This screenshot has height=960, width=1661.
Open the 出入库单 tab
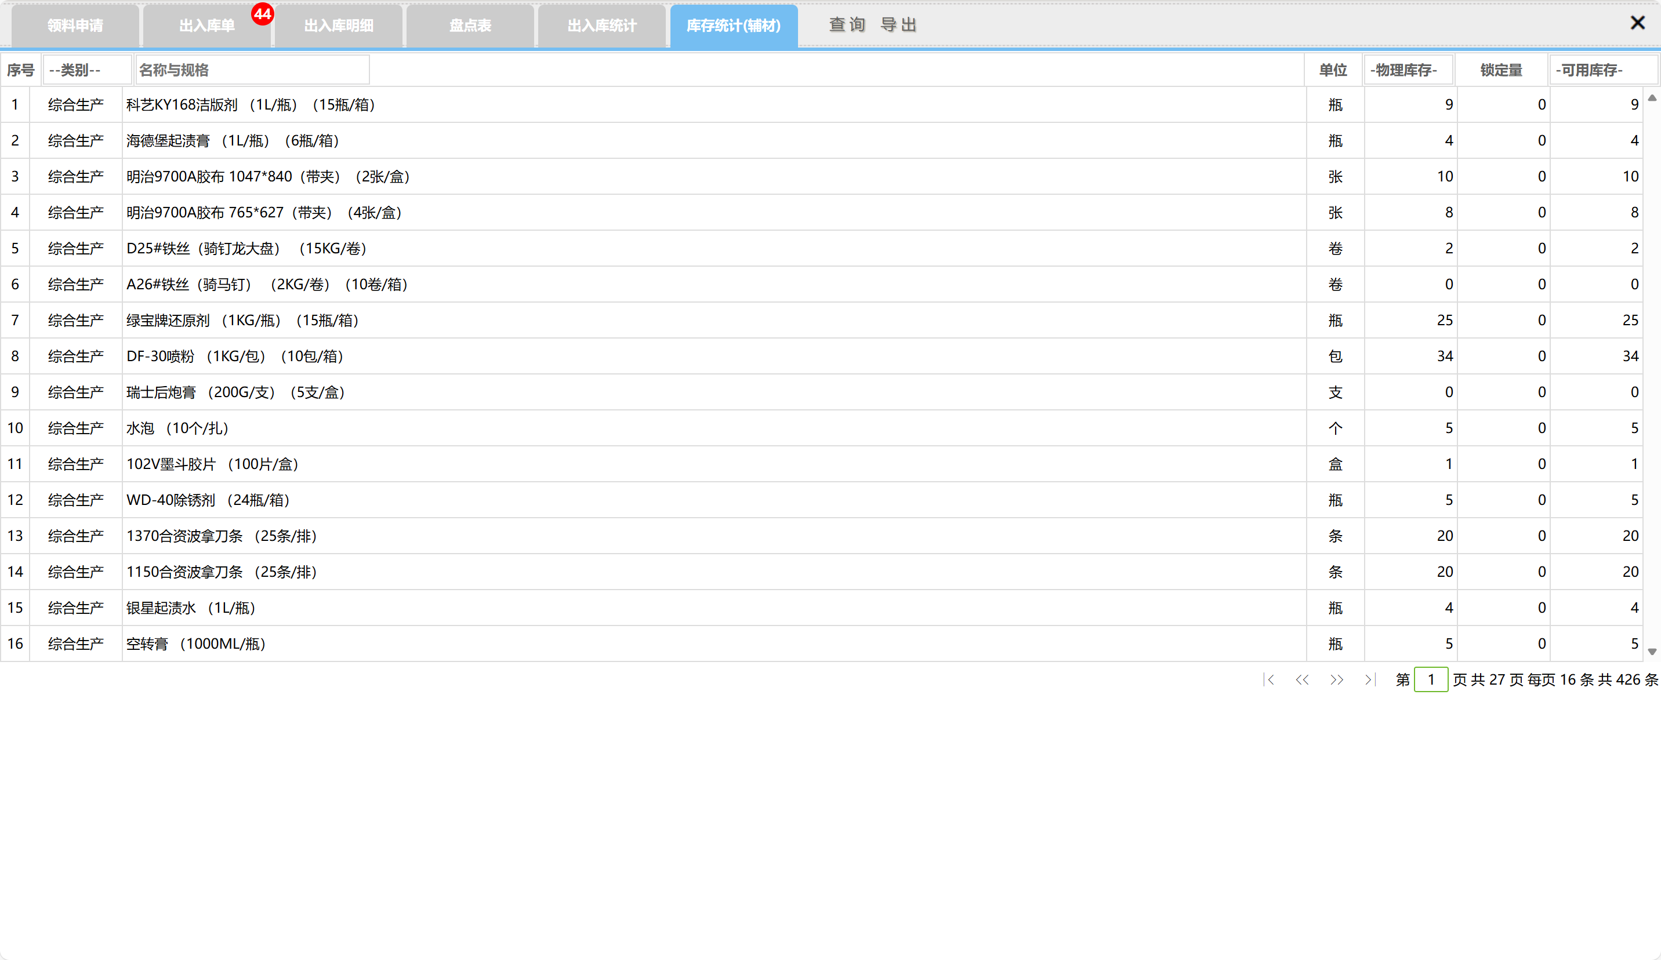[x=207, y=26]
